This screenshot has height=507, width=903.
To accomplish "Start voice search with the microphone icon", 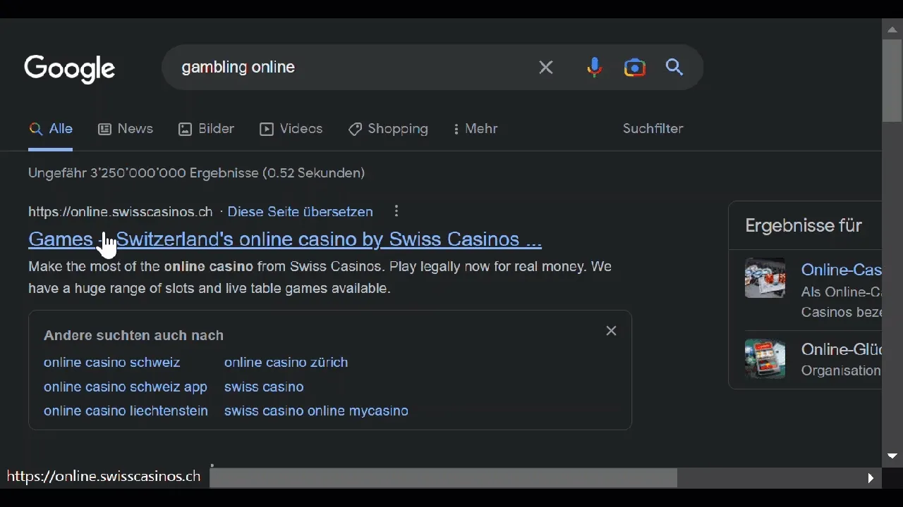I will click(x=595, y=68).
